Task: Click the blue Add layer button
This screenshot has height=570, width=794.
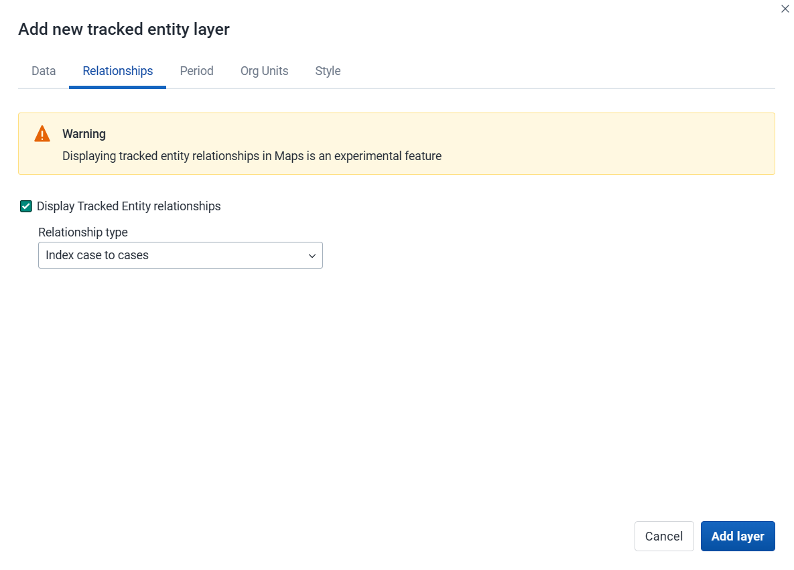Action: tap(738, 536)
